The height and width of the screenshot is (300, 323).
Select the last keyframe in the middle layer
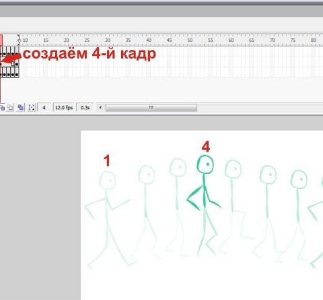[x=17, y=64]
